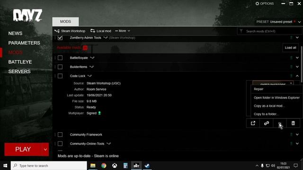This screenshot has height=170, width=303.
Task: Click the signed badge icon next to Signed
Action: coord(99,113)
